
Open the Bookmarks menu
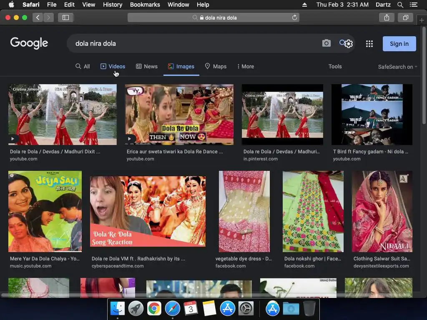[145, 5]
